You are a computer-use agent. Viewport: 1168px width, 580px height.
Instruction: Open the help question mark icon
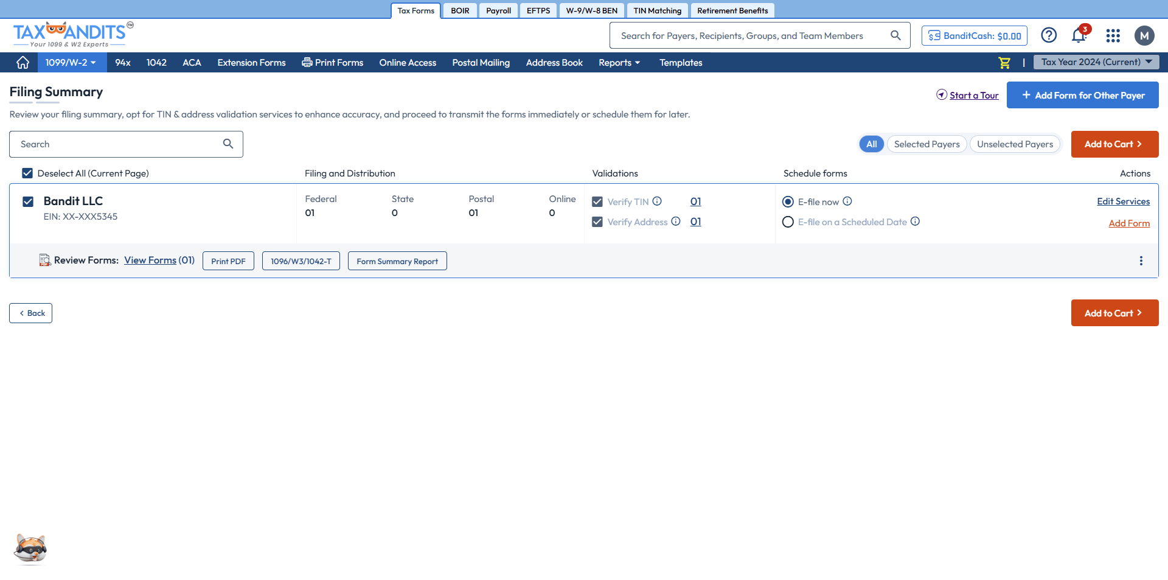coord(1049,36)
